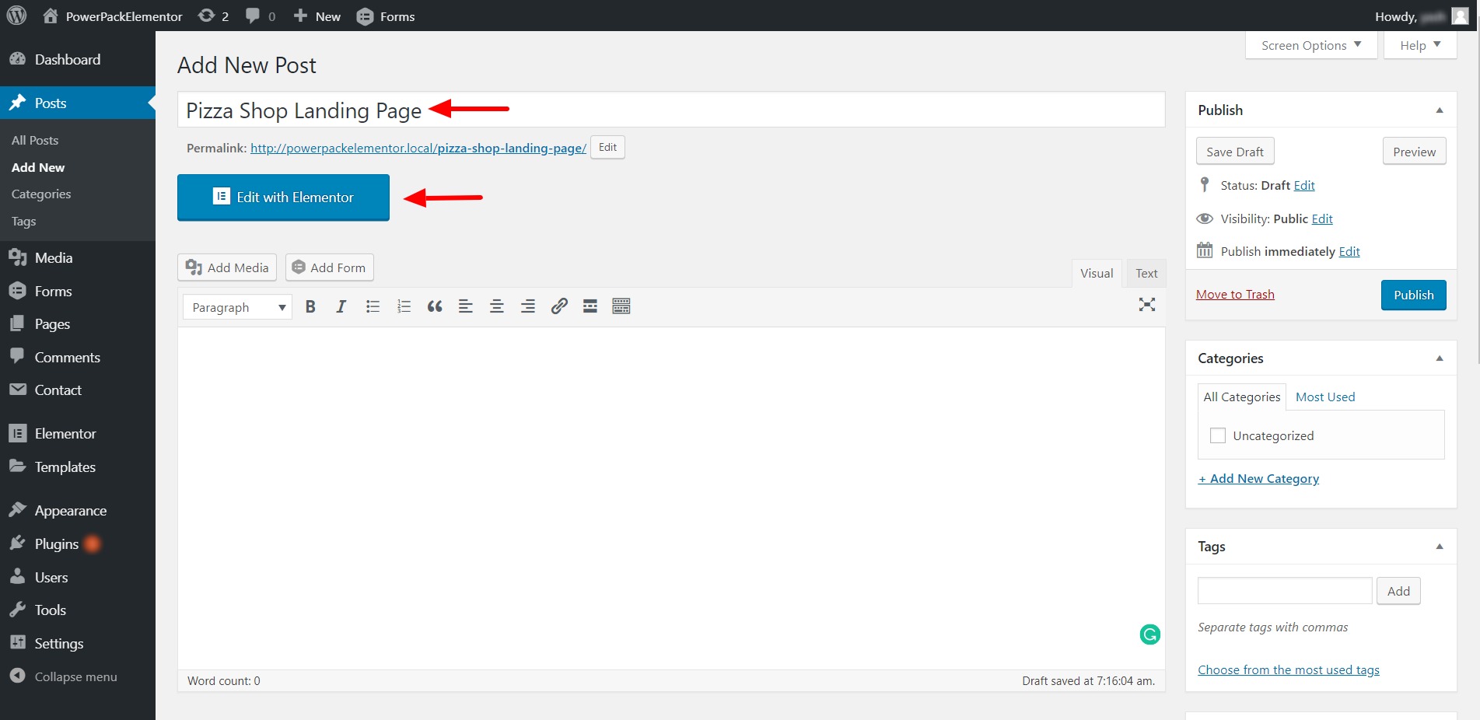This screenshot has height=720, width=1480.
Task: Enable distraction-free writing mode
Action: (x=1147, y=305)
